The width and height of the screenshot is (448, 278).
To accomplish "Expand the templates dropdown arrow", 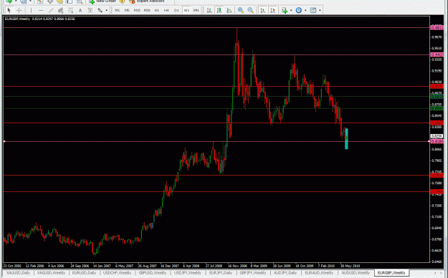I will tap(320, 10).
